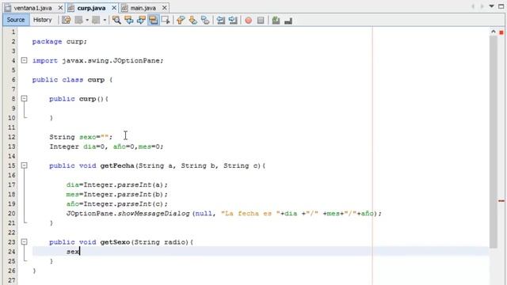The image size is (507, 285).
Task: Close the curp.java tab
Action: (x=114, y=8)
